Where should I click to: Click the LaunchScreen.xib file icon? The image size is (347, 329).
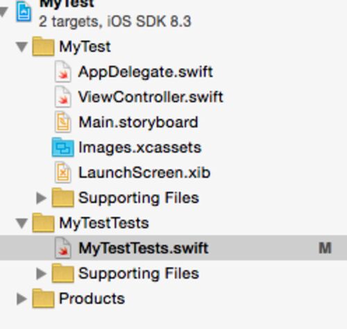coord(63,172)
